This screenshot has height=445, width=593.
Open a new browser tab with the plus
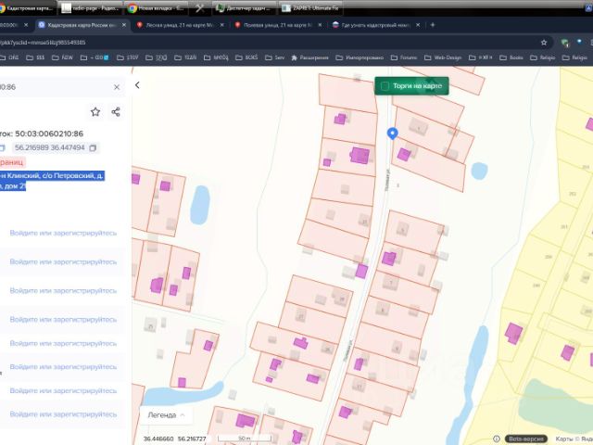click(433, 25)
